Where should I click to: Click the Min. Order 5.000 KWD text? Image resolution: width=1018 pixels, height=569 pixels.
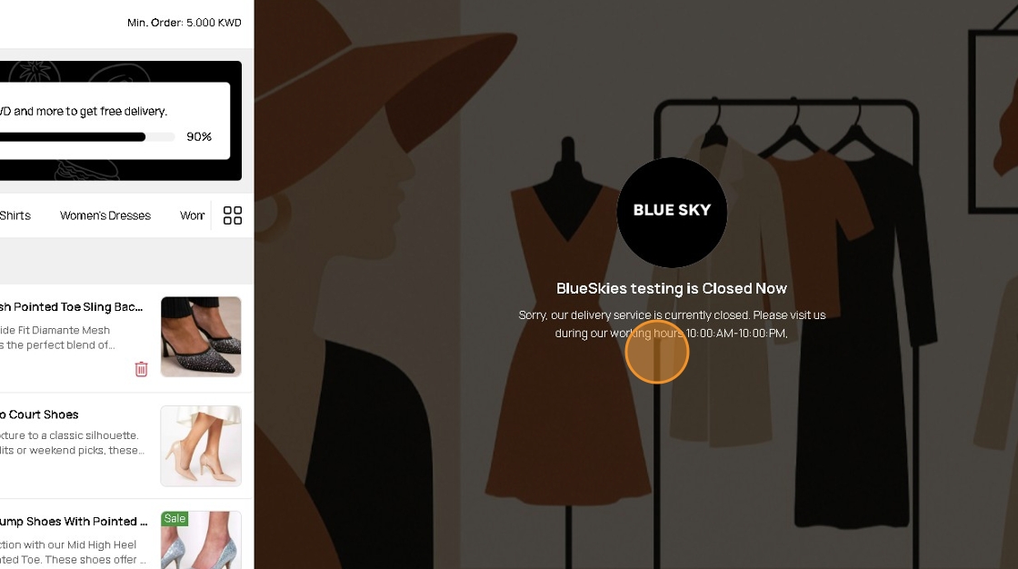pyautogui.click(x=185, y=23)
